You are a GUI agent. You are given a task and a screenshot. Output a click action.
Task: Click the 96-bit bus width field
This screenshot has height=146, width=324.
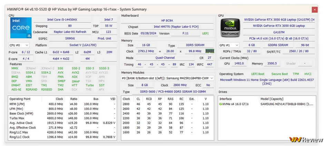click(305, 45)
